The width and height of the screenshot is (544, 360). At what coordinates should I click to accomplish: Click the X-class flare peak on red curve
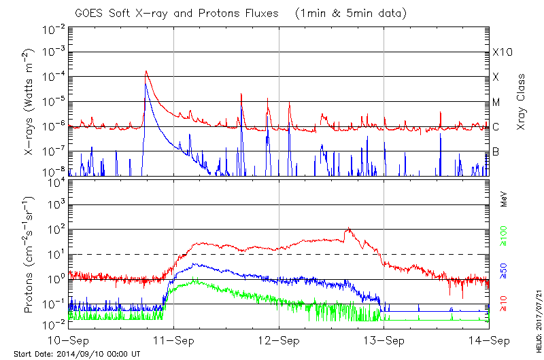[146, 71]
